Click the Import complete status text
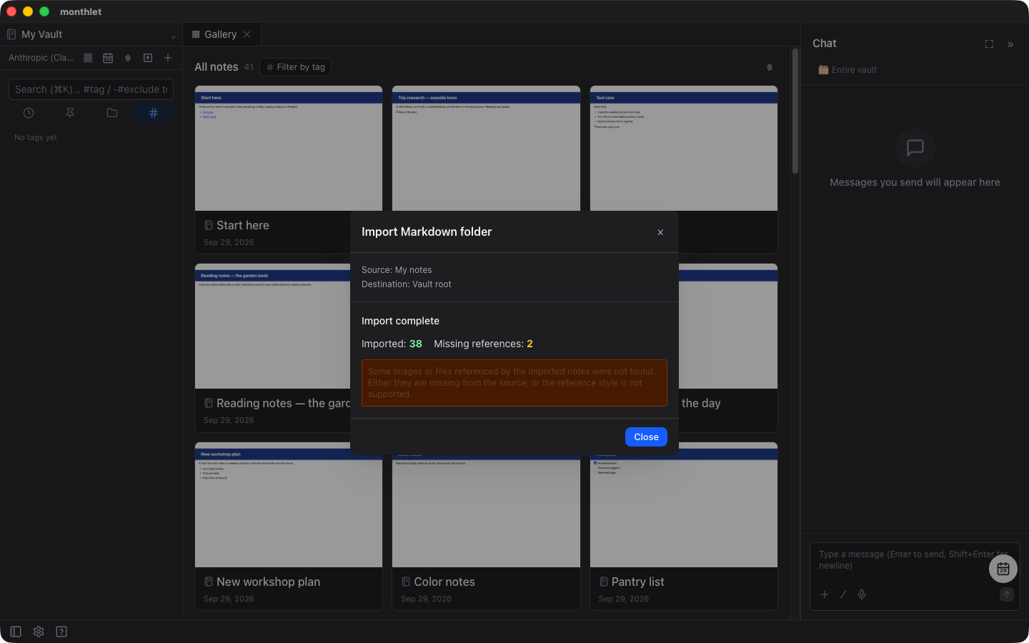The image size is (1029, 643). click(400, 321)
